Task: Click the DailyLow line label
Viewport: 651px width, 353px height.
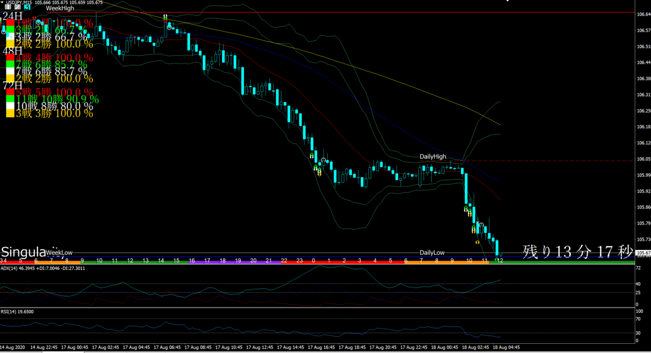Action: pos(432,253)
